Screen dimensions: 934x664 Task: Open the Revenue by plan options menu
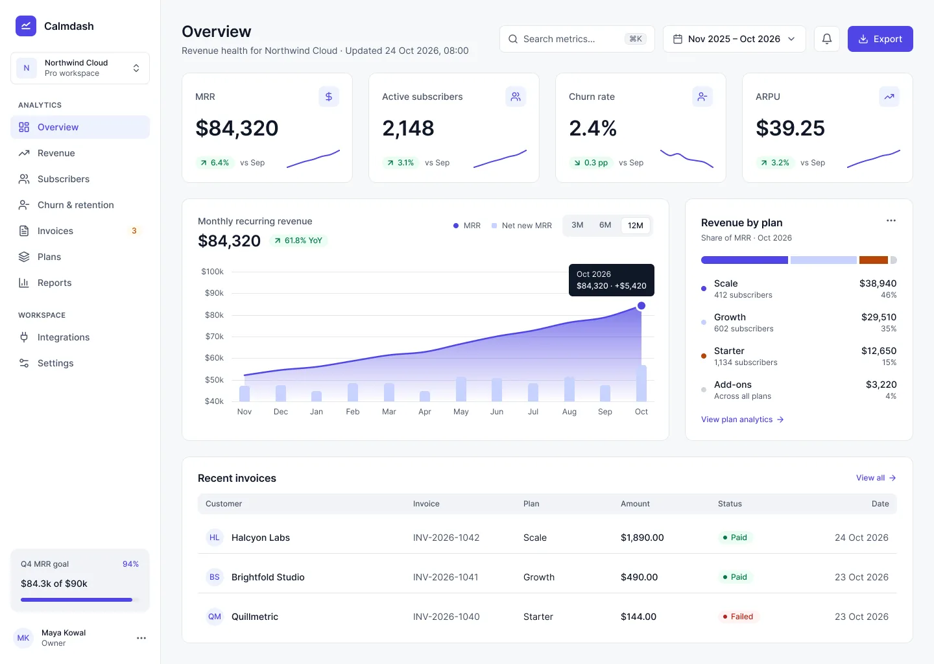[x=891, y=220]
